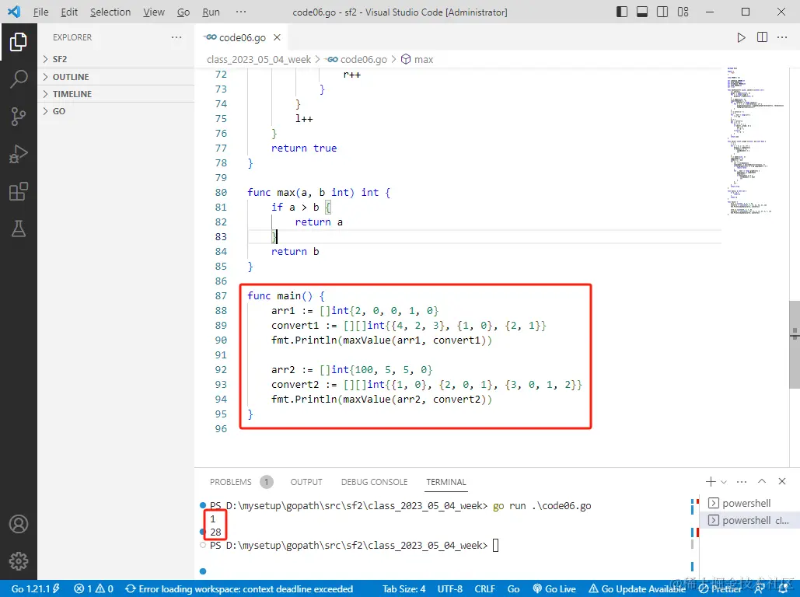Click the Prettier status bar item

[720, 588]
